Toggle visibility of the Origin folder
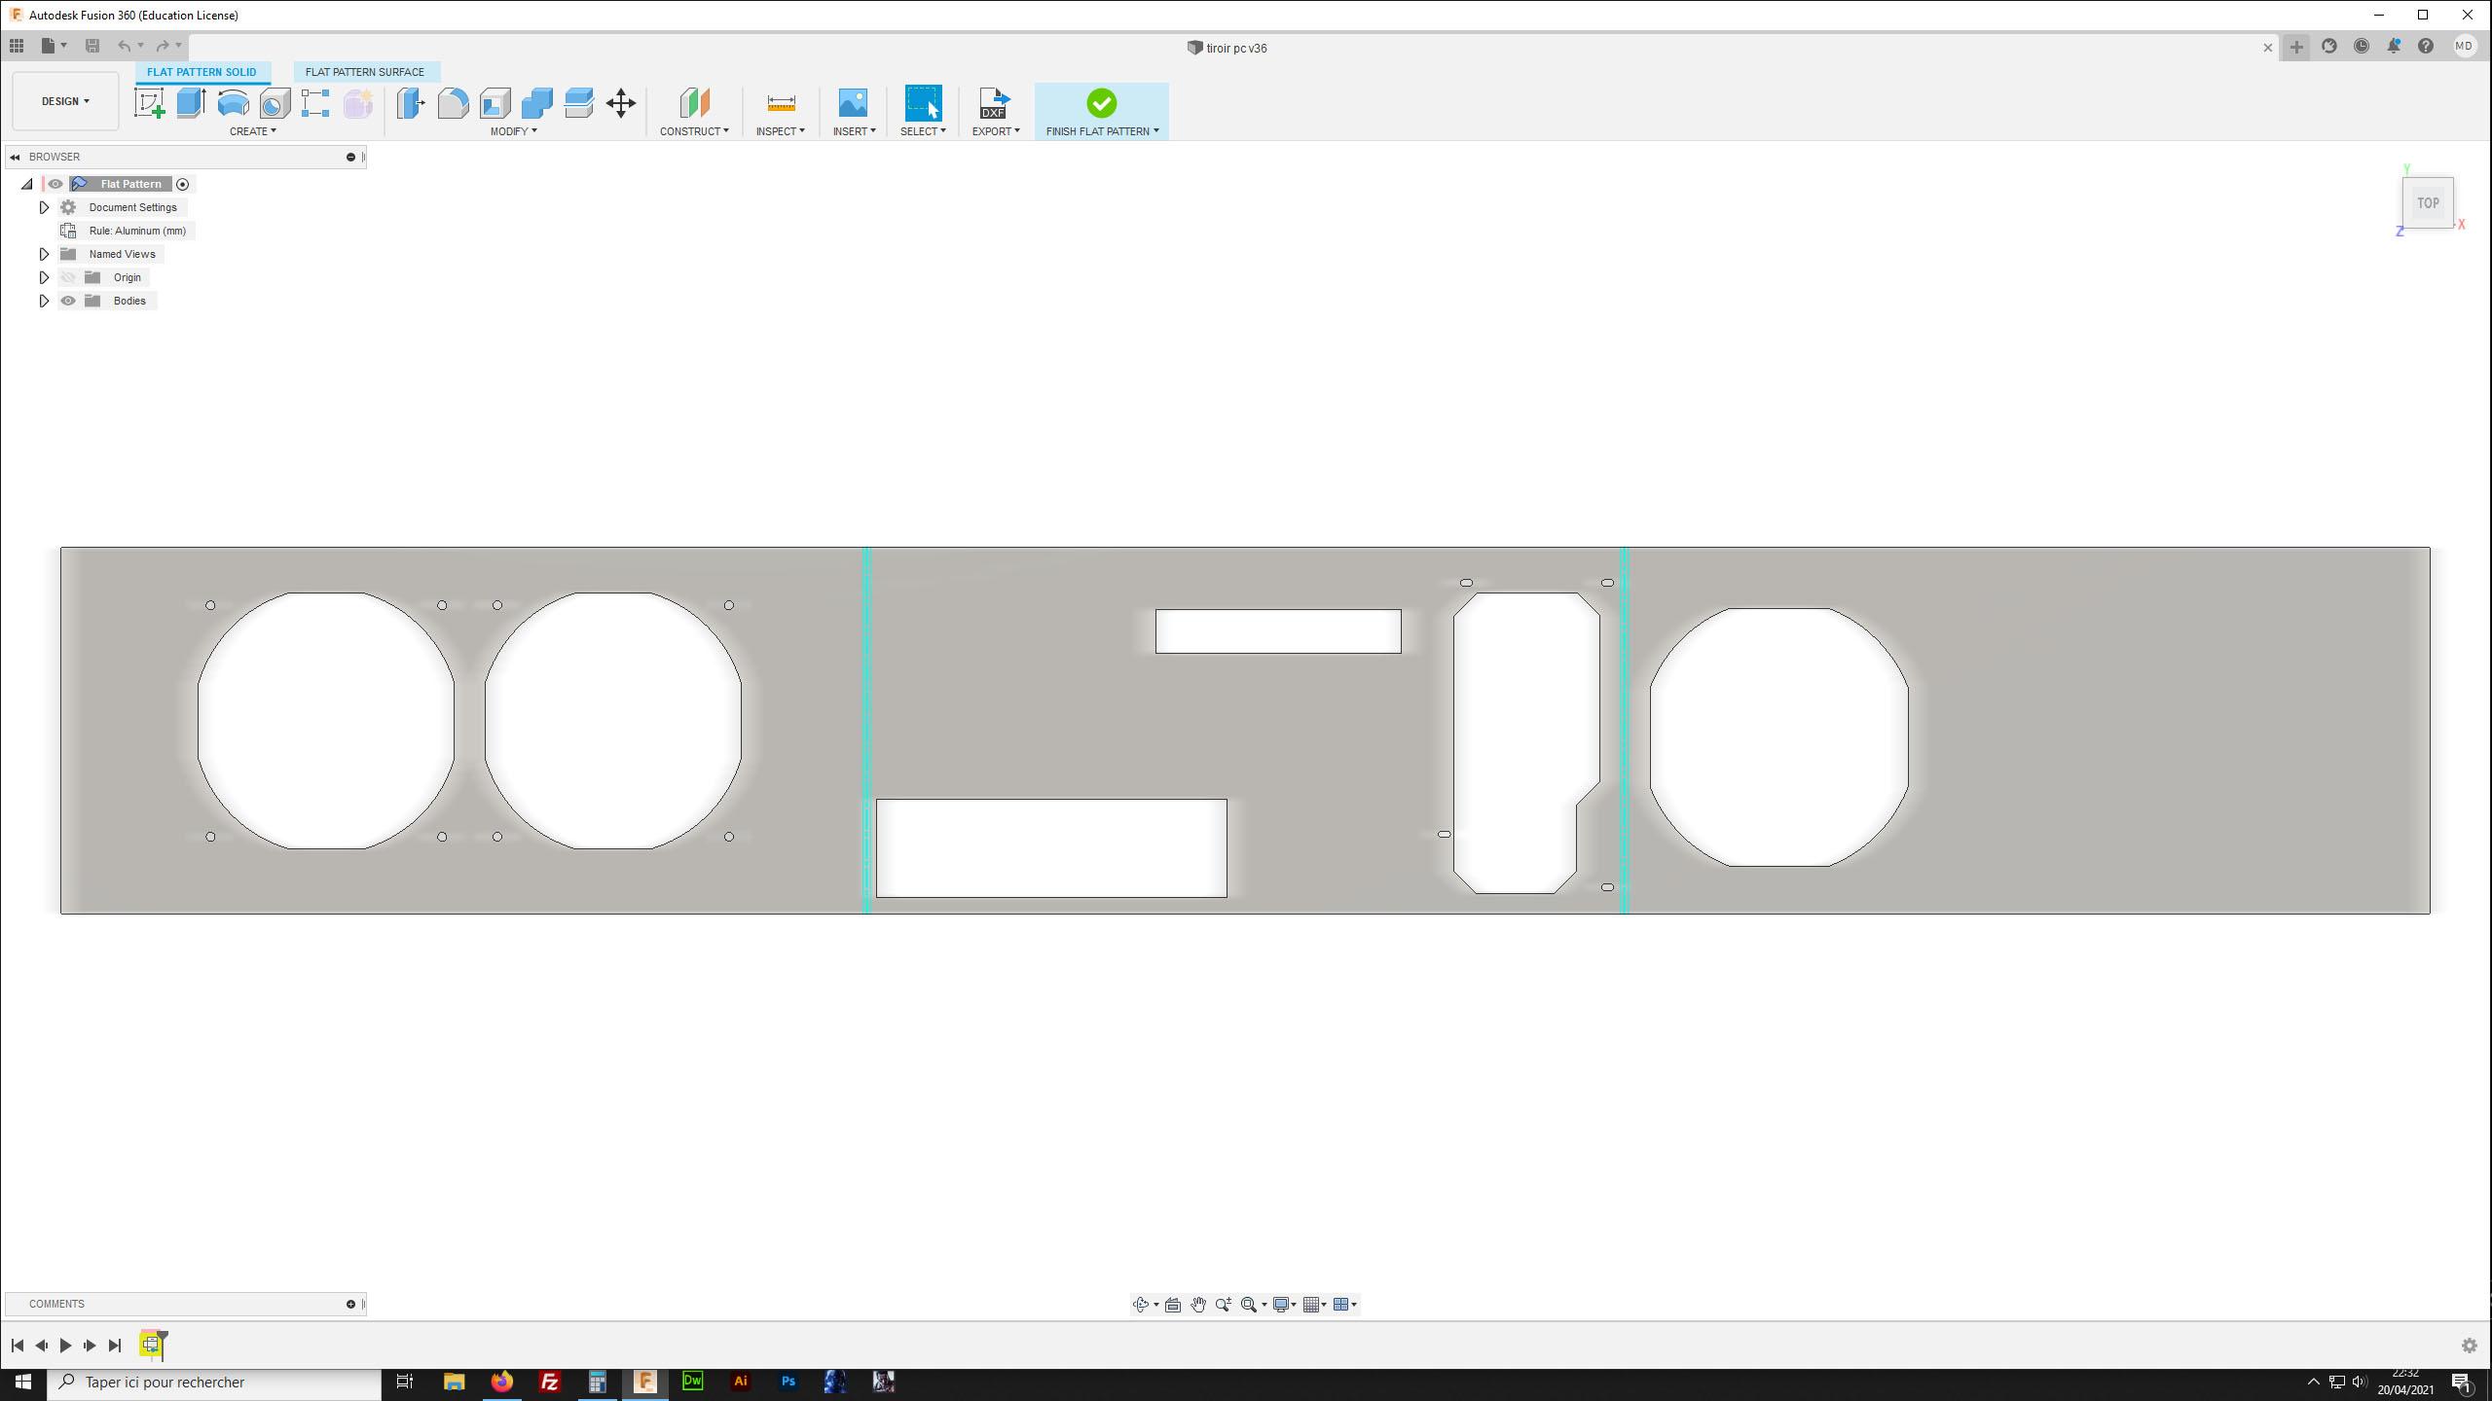Image resolution: width=2492 pixels, height=1401 pixels. 68,277
